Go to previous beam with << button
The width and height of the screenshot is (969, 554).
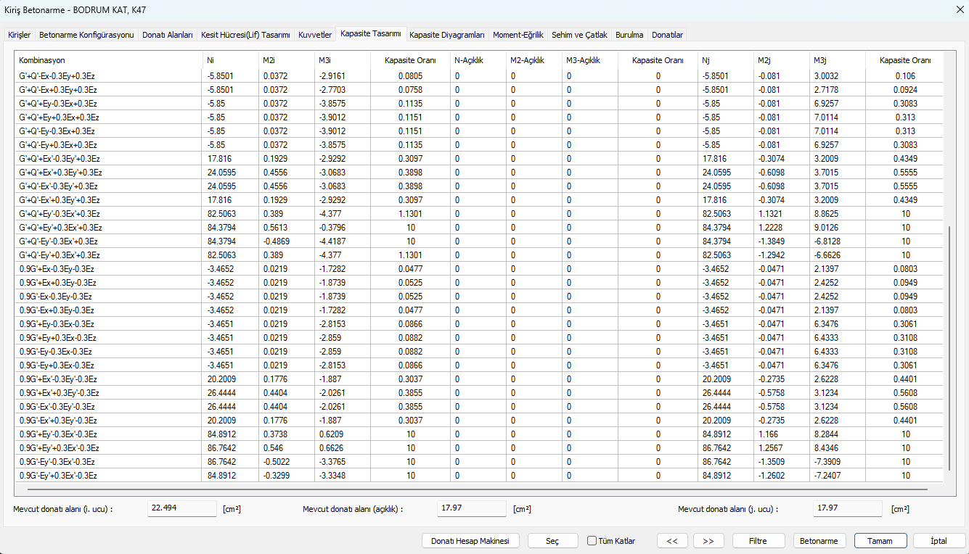click(x=672, y=541)
